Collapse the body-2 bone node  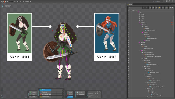pyautogui.click(x=140, y=50)
